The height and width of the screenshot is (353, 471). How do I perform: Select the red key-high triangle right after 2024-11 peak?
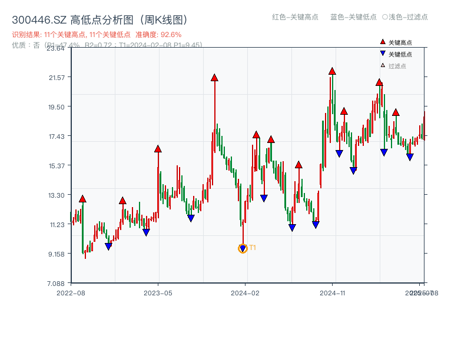[x=344, y=111]
